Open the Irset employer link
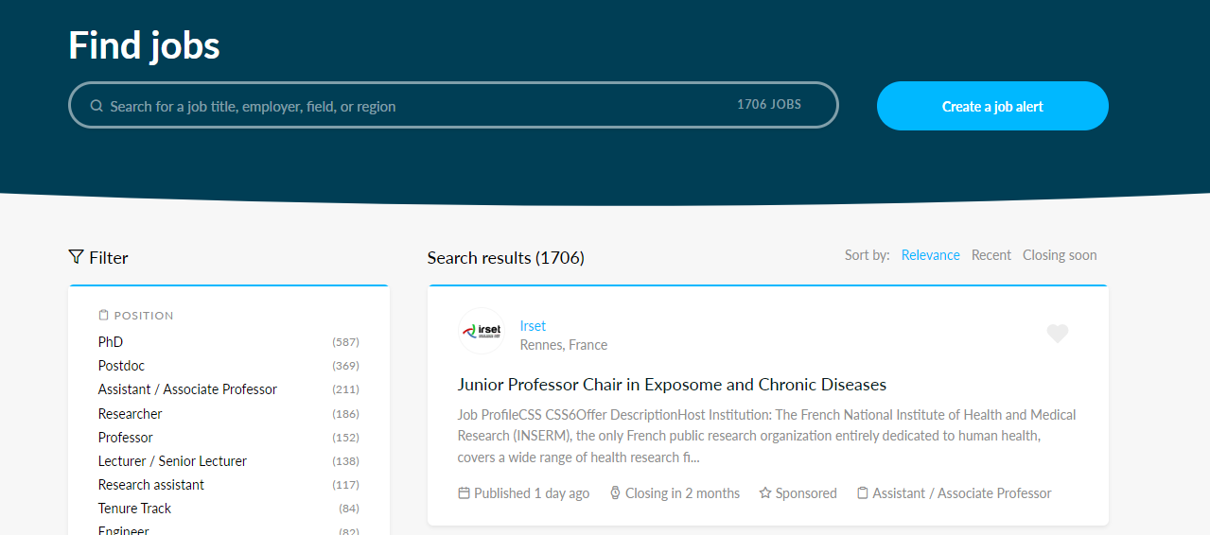 (533, 326)
